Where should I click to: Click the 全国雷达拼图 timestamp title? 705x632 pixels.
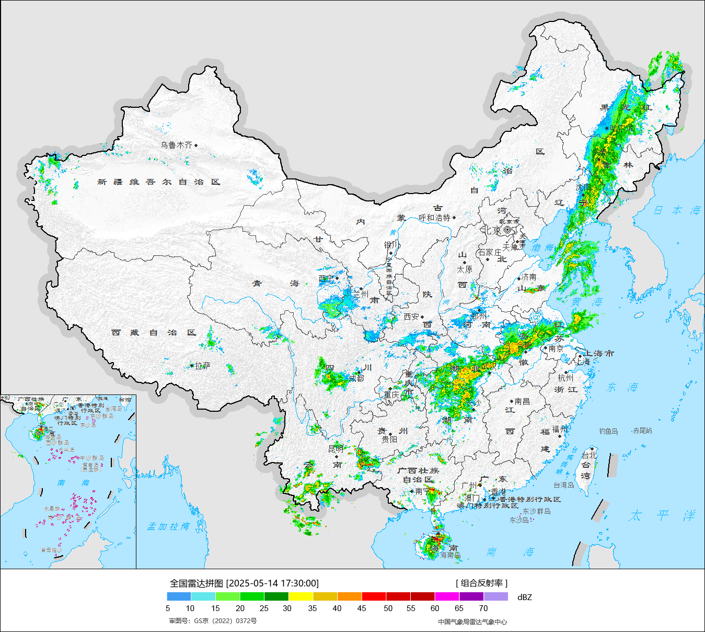[x=244, y=583]
